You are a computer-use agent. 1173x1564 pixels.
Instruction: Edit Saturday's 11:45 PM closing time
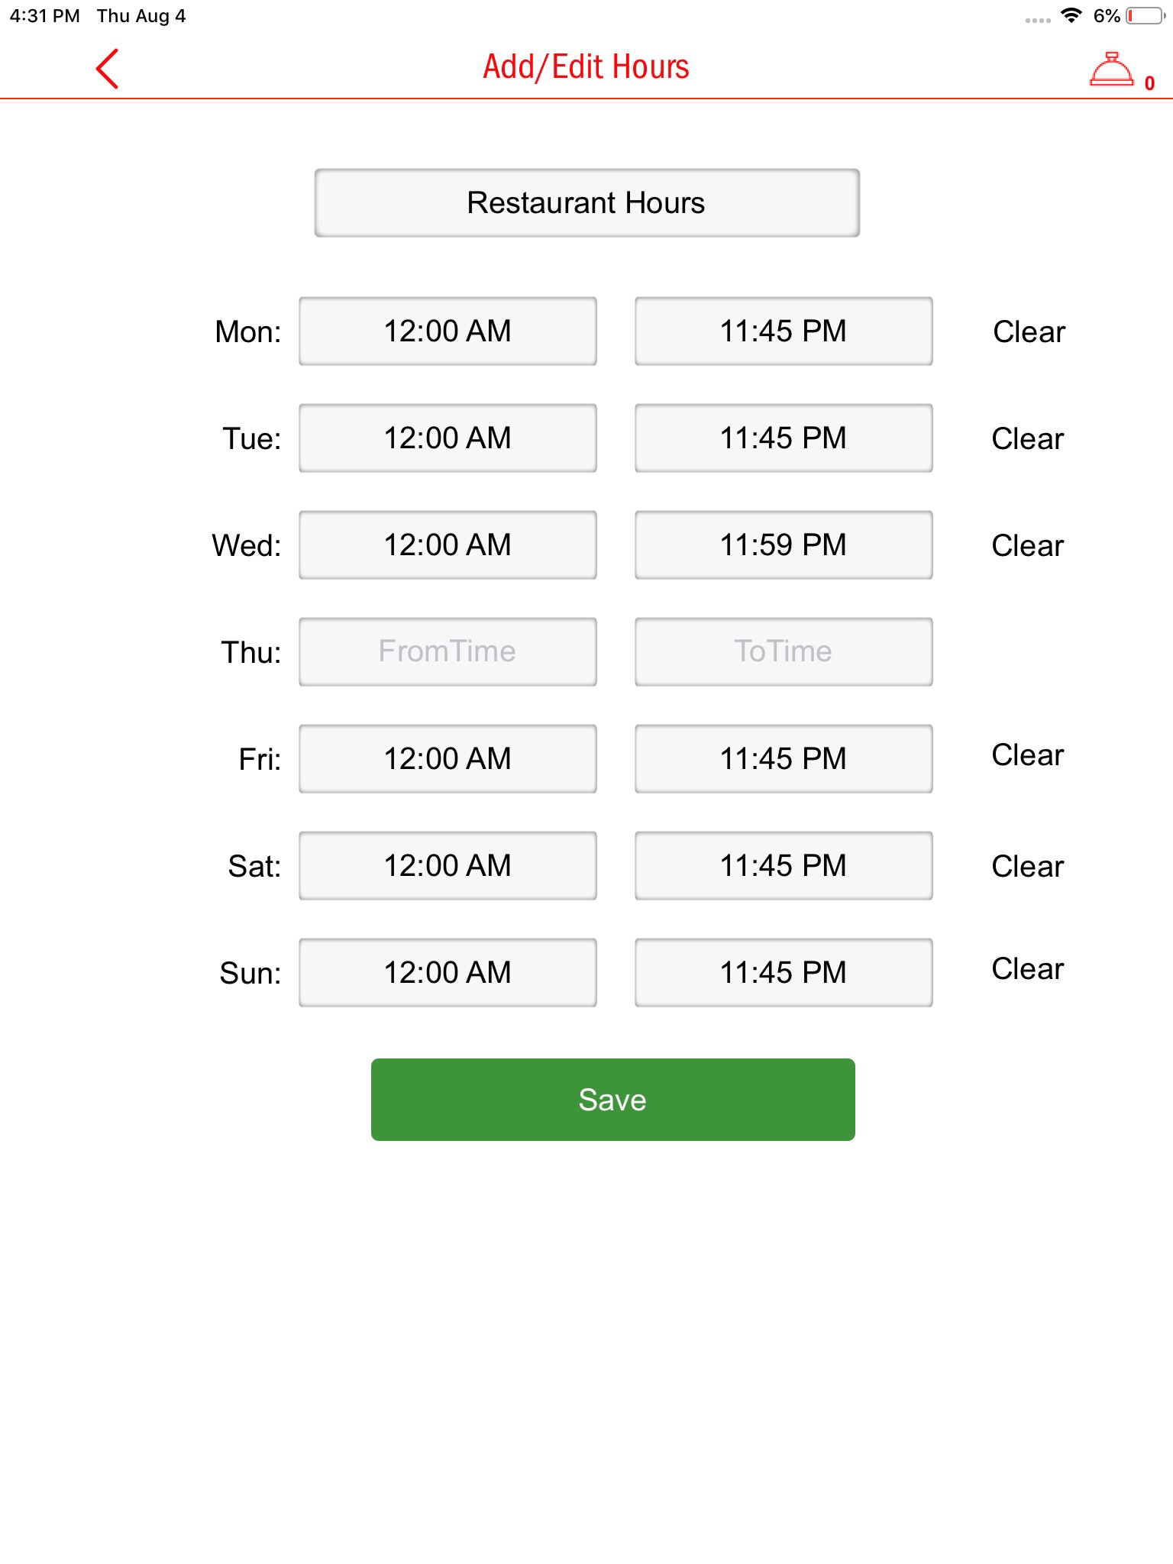pyautogui.click(x=784, y=866)
